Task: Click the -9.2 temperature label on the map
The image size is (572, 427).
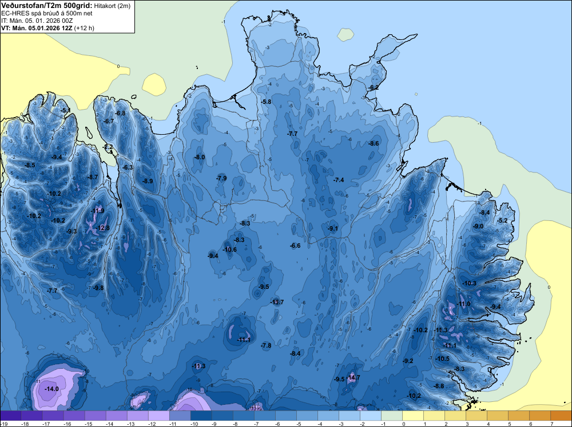Action: 408,361
